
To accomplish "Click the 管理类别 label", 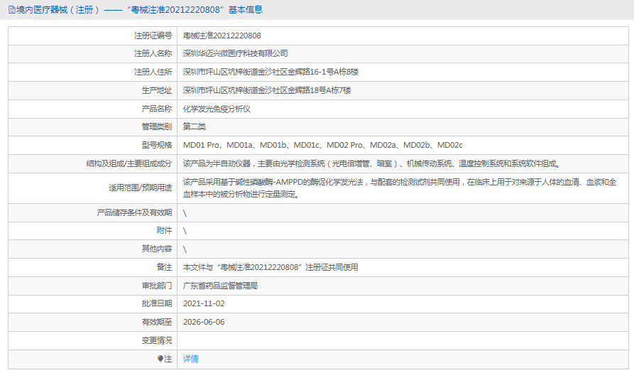I will coord(156,126).
